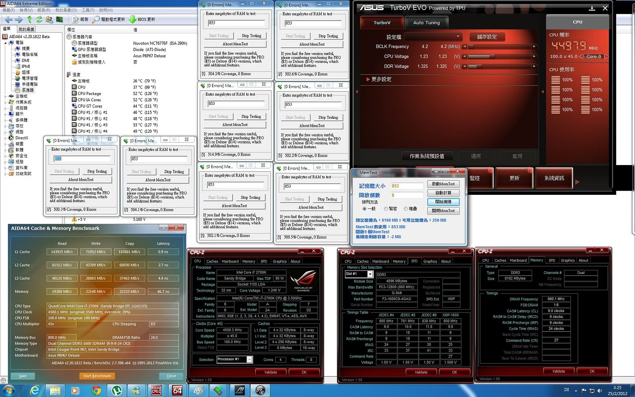Open 說明(H) menu in AIDA64
This screenshot has width=635, height=397.
coord(106,10)
